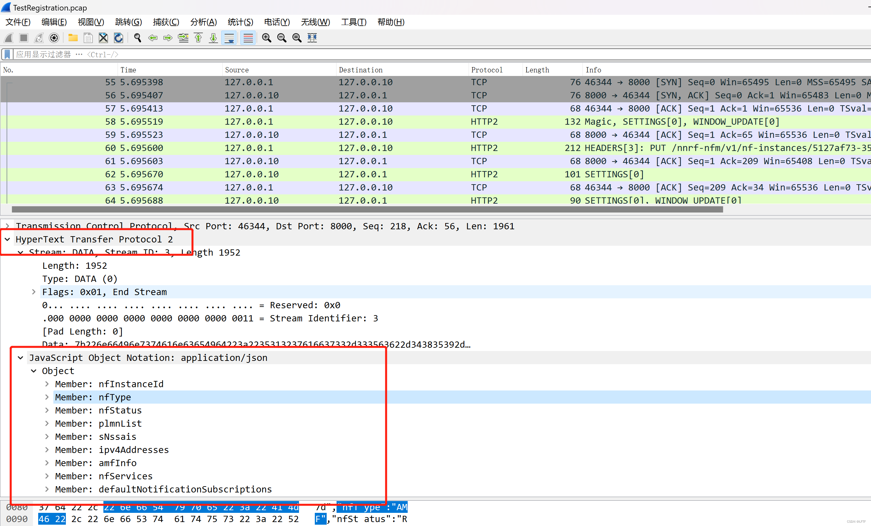The image size is (871, 526).
Task: Expand the Flags: 0x01 End Stream row
Action: 34,292
